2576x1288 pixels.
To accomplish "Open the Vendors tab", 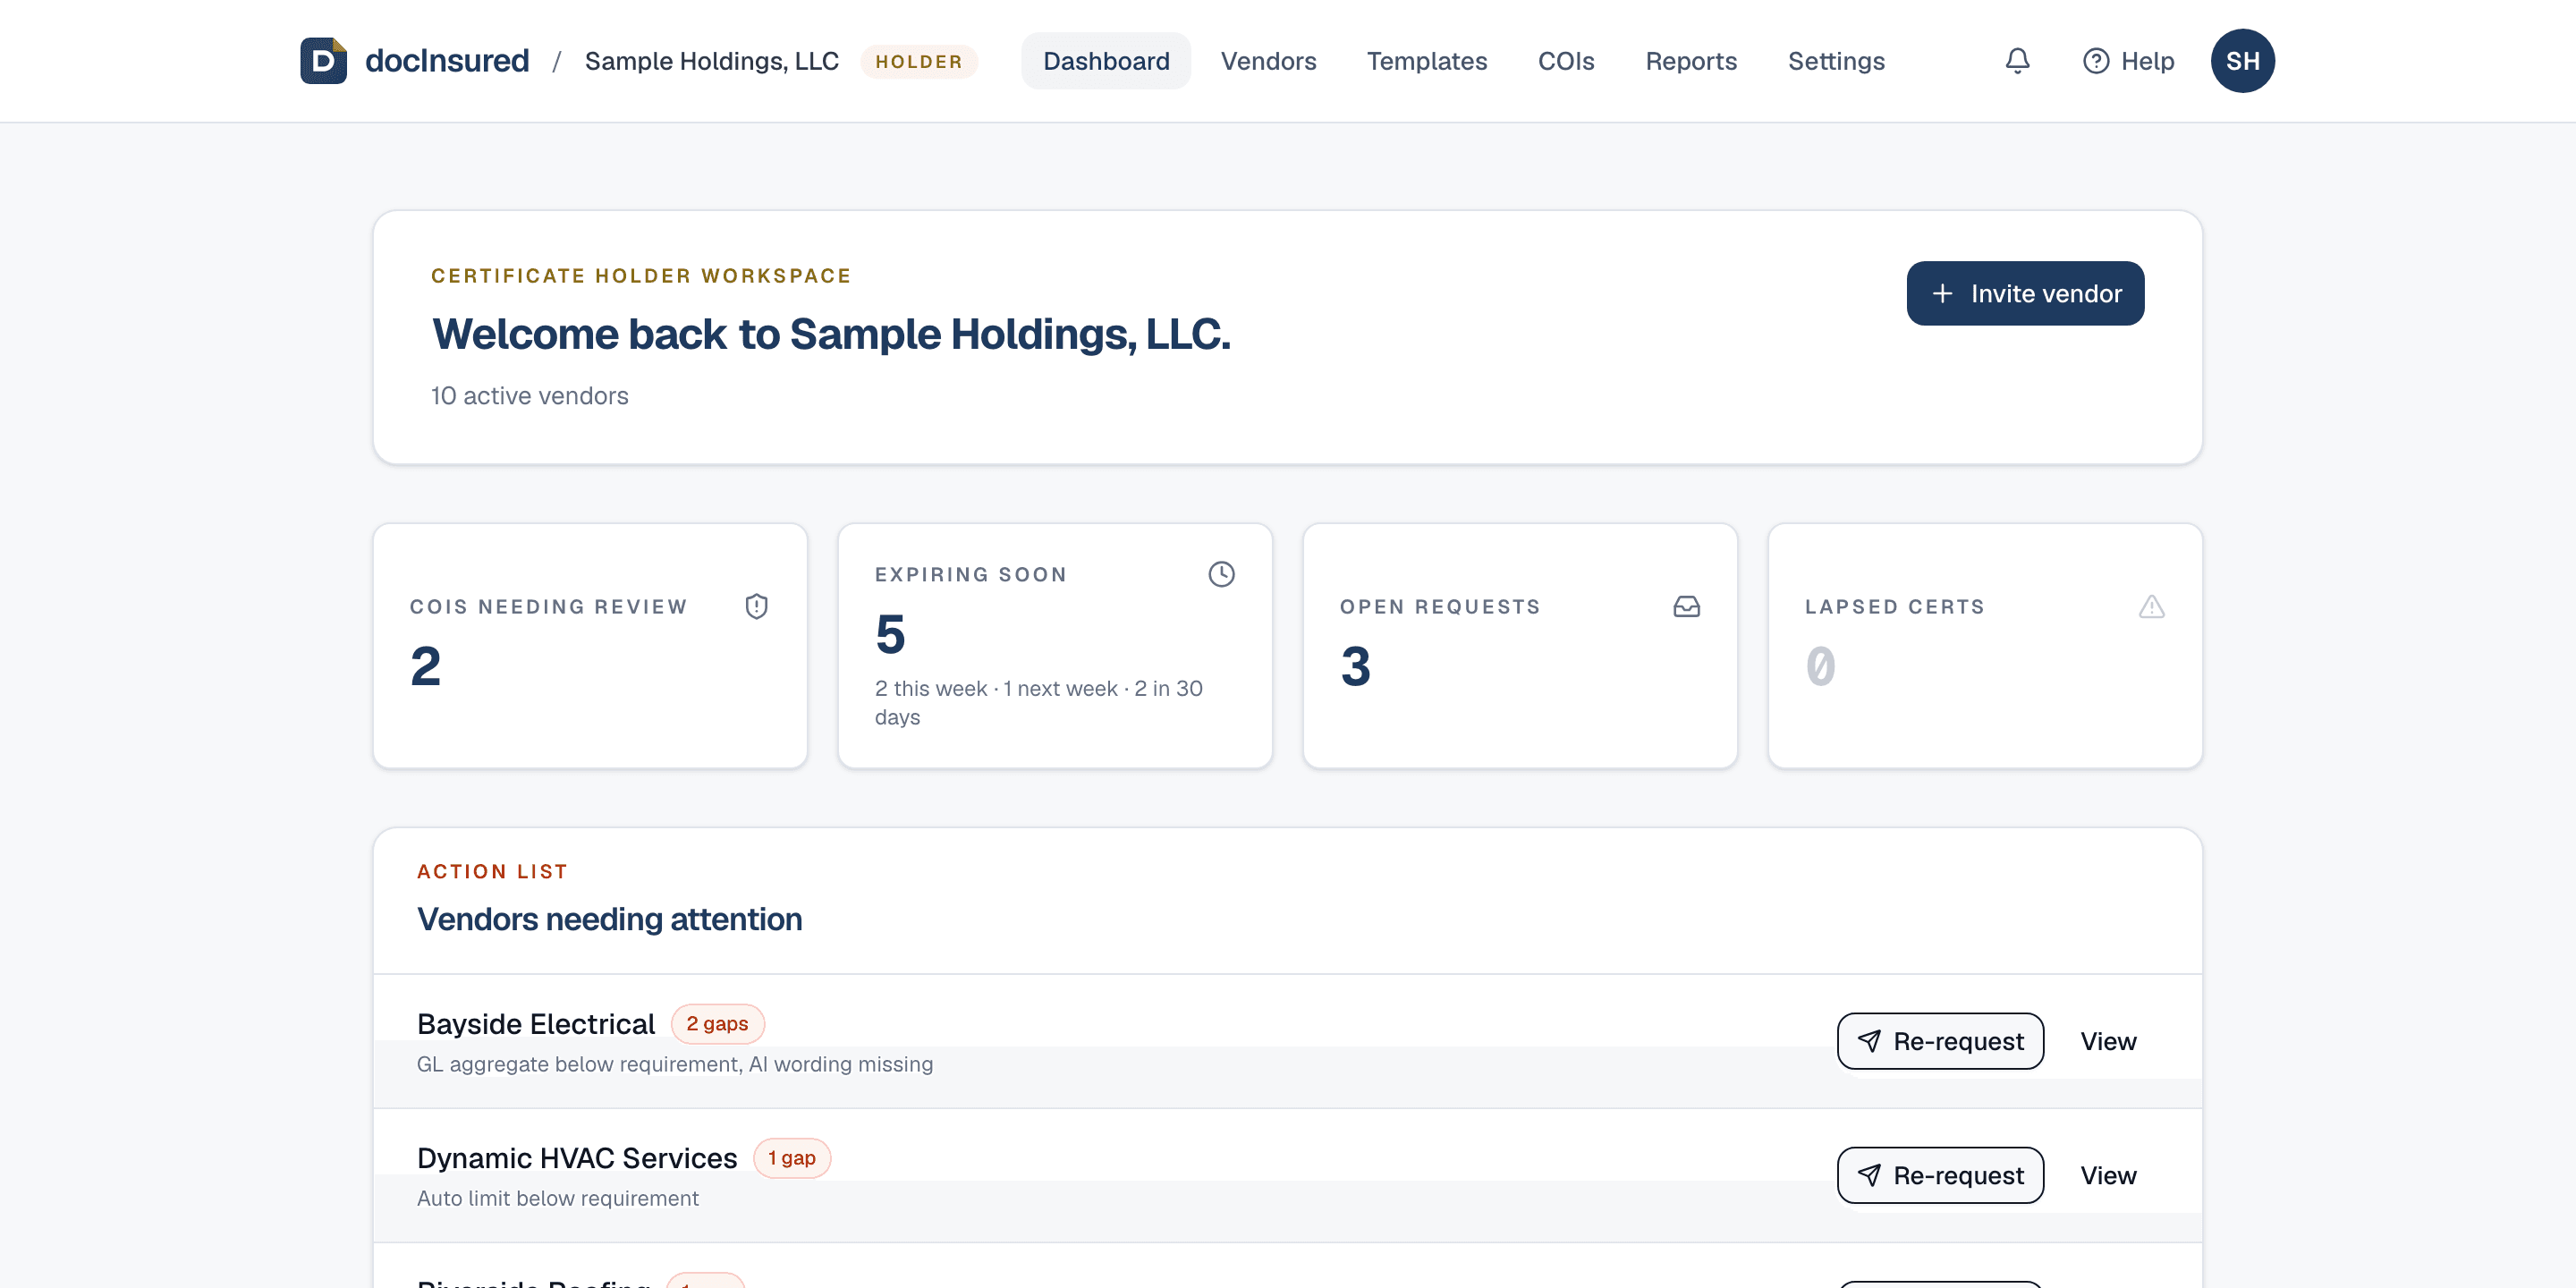I will coord(1268,61).
